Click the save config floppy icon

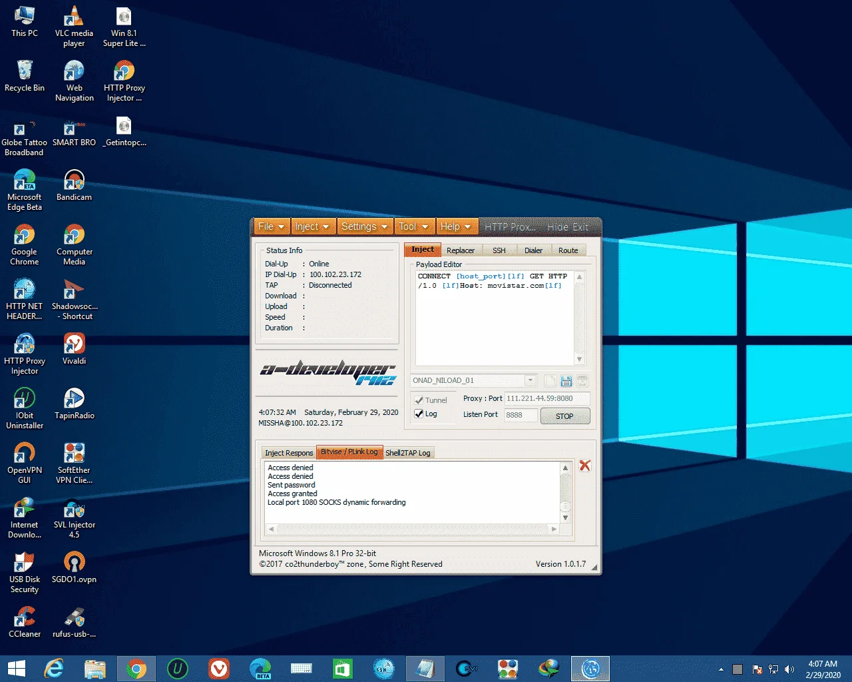click(x=566, y=381)
